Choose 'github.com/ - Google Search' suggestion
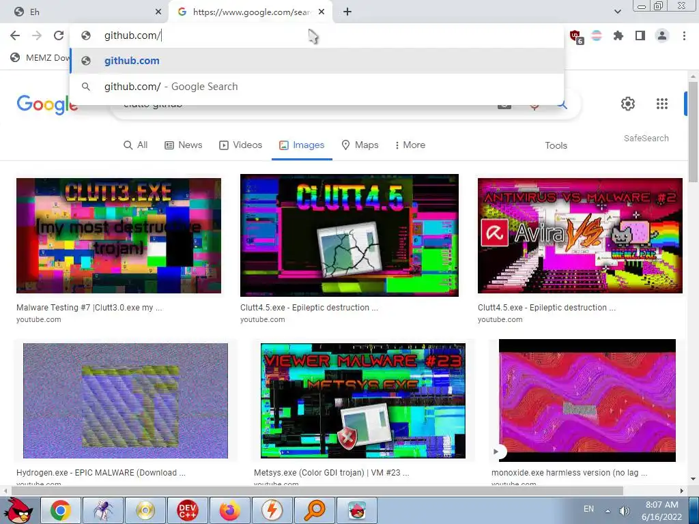This screenshot has height=524, width=699. (x=317, y=87)
